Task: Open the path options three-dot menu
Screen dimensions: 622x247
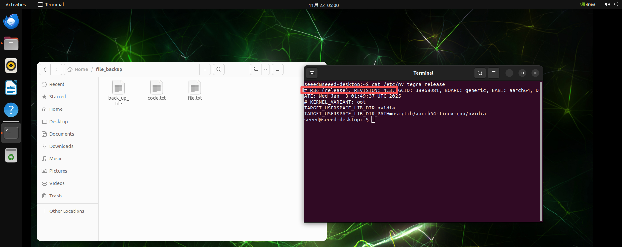Action: tap(205, 69)
